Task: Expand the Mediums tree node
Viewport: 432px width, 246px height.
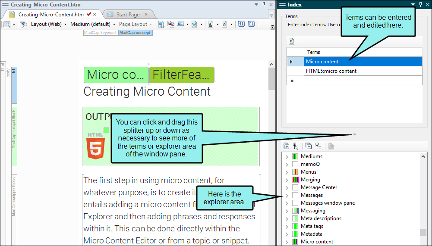Action: (287, 156)
